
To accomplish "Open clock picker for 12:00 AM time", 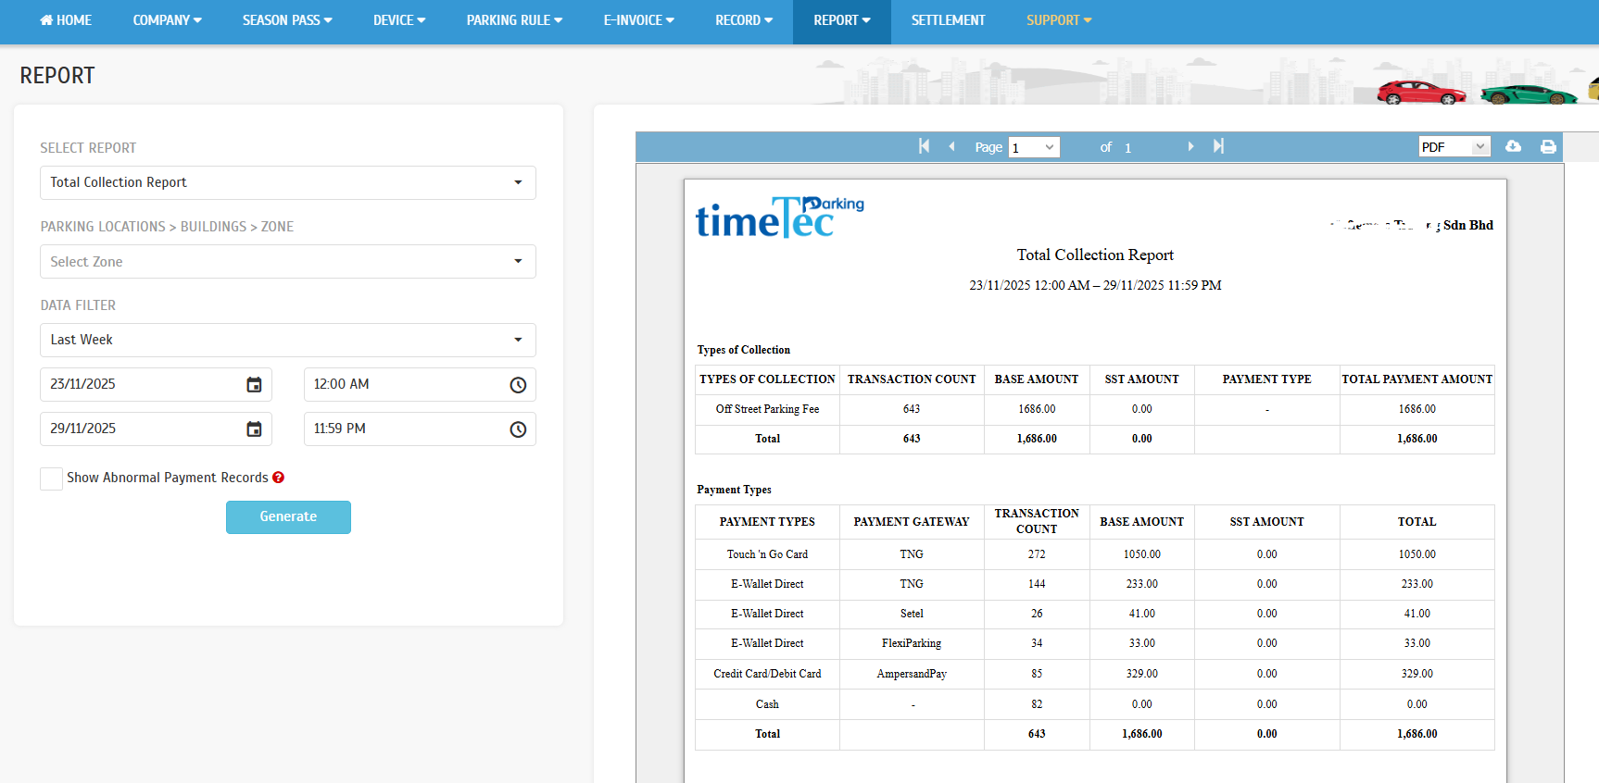I will (x=518, y=385).
